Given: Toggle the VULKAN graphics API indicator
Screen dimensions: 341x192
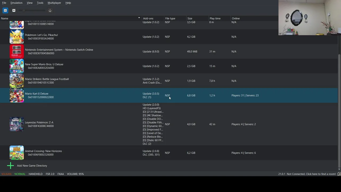Looking at the screenshot, I should point(6,174).
